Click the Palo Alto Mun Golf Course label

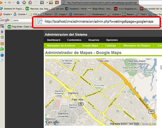tap(131, 69)
